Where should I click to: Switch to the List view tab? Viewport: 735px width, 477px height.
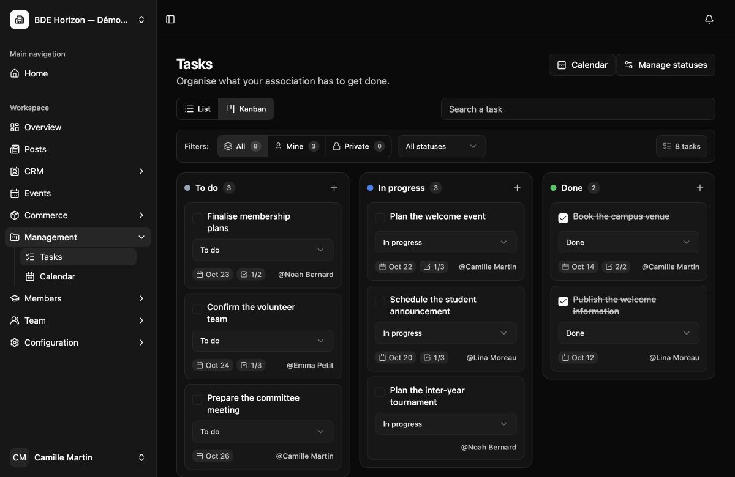point(198,109)
